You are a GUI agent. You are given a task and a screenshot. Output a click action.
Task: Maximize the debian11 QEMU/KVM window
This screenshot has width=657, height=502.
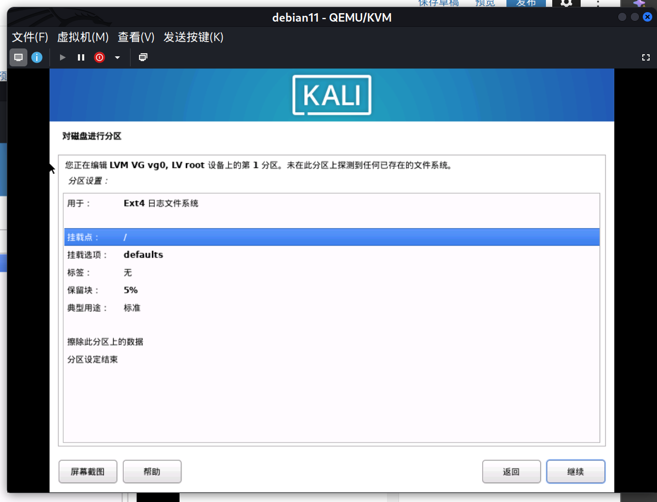635,17
